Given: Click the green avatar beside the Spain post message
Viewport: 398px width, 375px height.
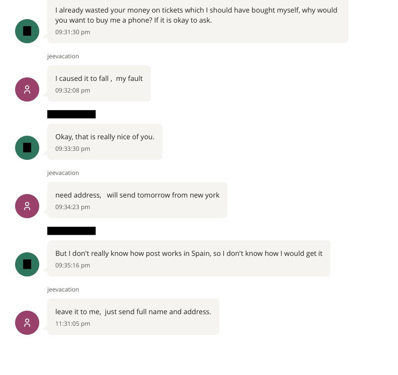Looking at the screenshot, I should click(27, 264).
